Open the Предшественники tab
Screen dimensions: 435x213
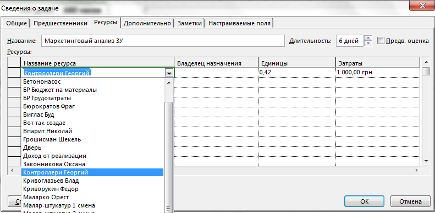(60, 23)
